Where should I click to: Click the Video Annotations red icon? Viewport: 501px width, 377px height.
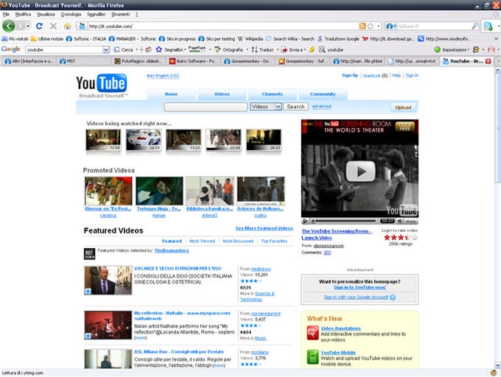pyautogui.click(x=312, y=333)
